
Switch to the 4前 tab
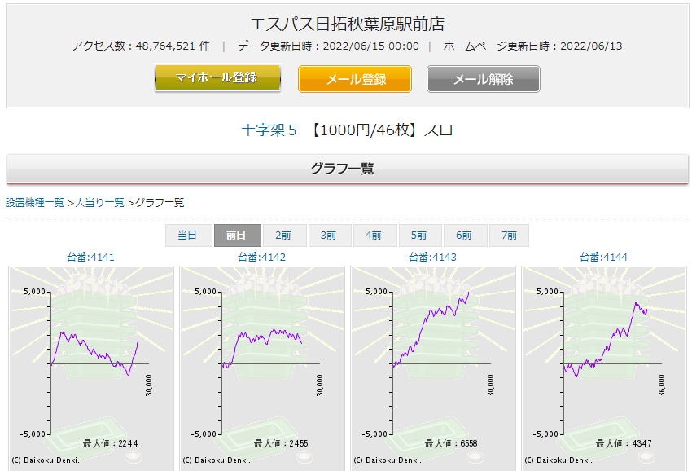click(374, 236)
